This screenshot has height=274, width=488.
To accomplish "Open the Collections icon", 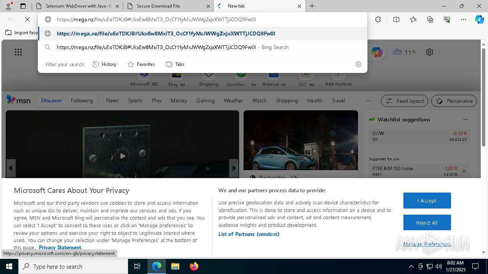I will click(430, 19).
